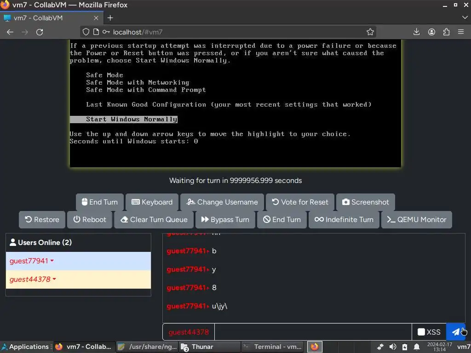This screenshot has width=471, height=353.
Task: Click the Users Online (2) header
Action: point(78,243)
